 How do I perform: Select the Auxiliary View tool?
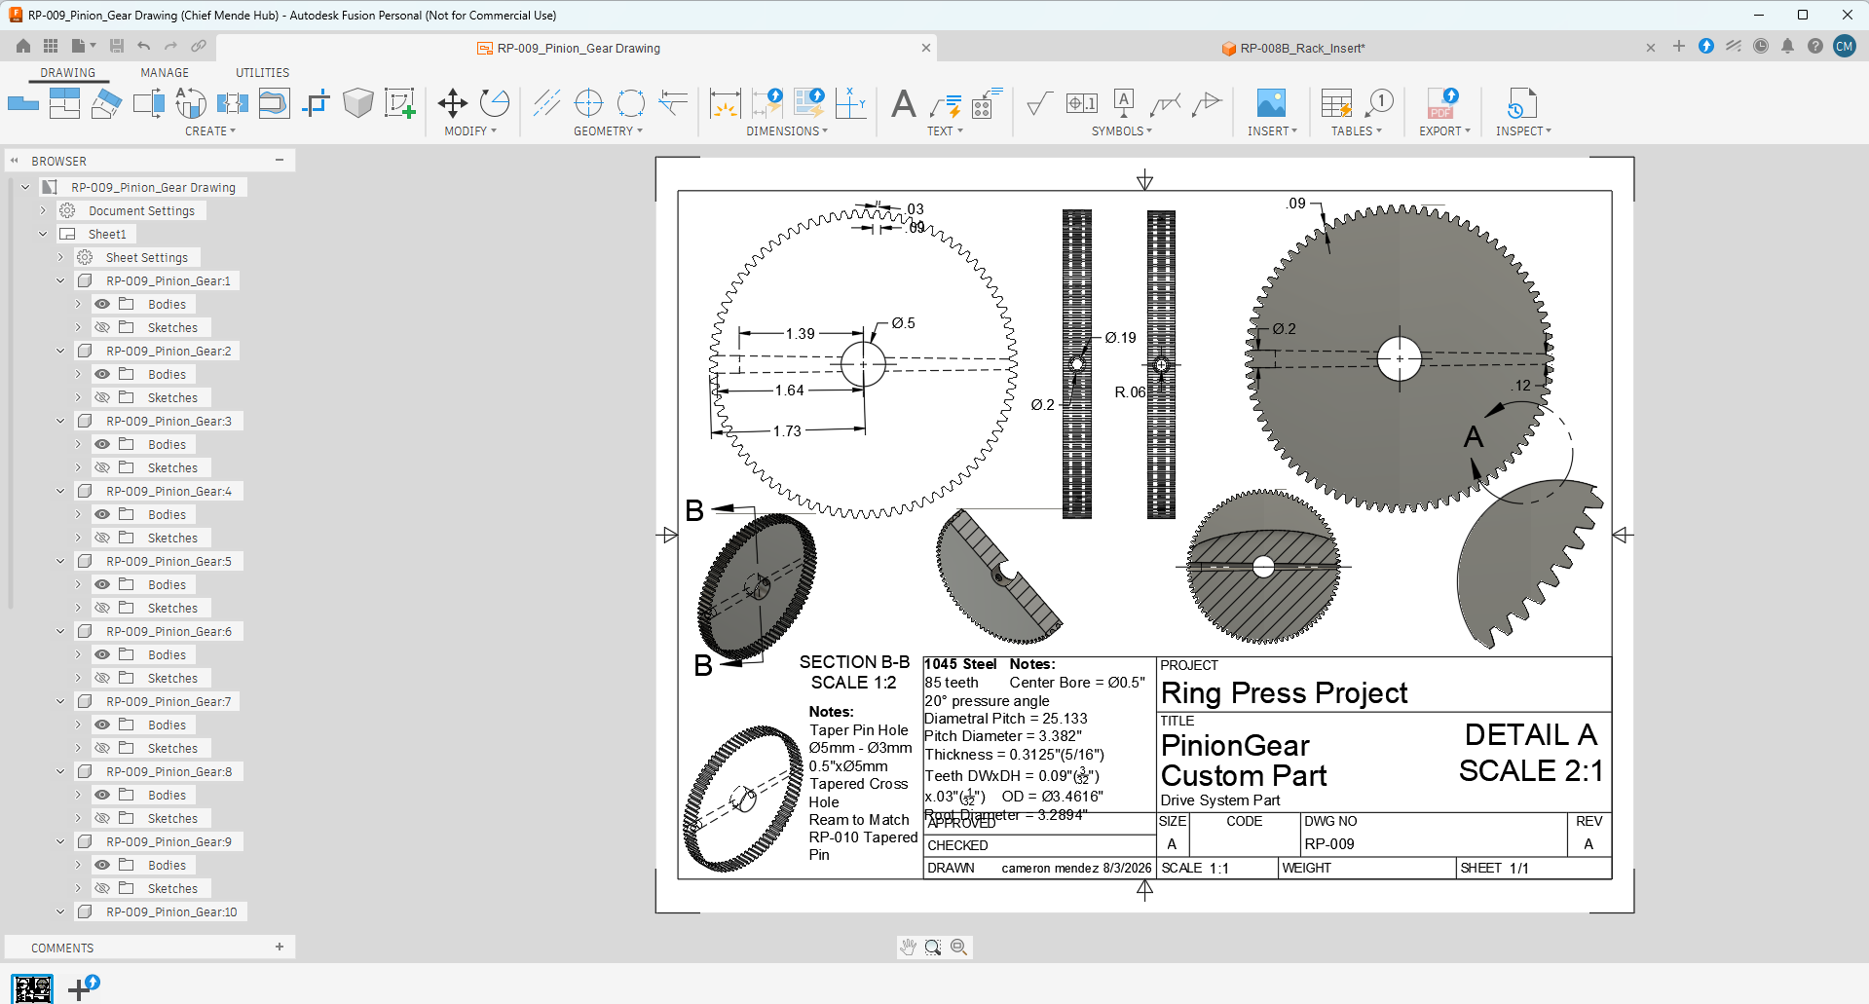tap(106, 103)
